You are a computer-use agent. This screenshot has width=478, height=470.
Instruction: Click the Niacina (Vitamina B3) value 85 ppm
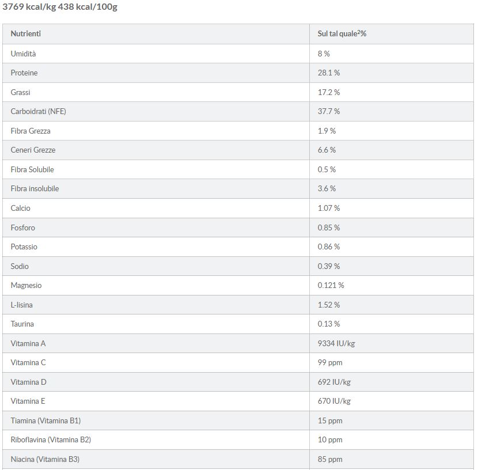(x=330, y=459)
